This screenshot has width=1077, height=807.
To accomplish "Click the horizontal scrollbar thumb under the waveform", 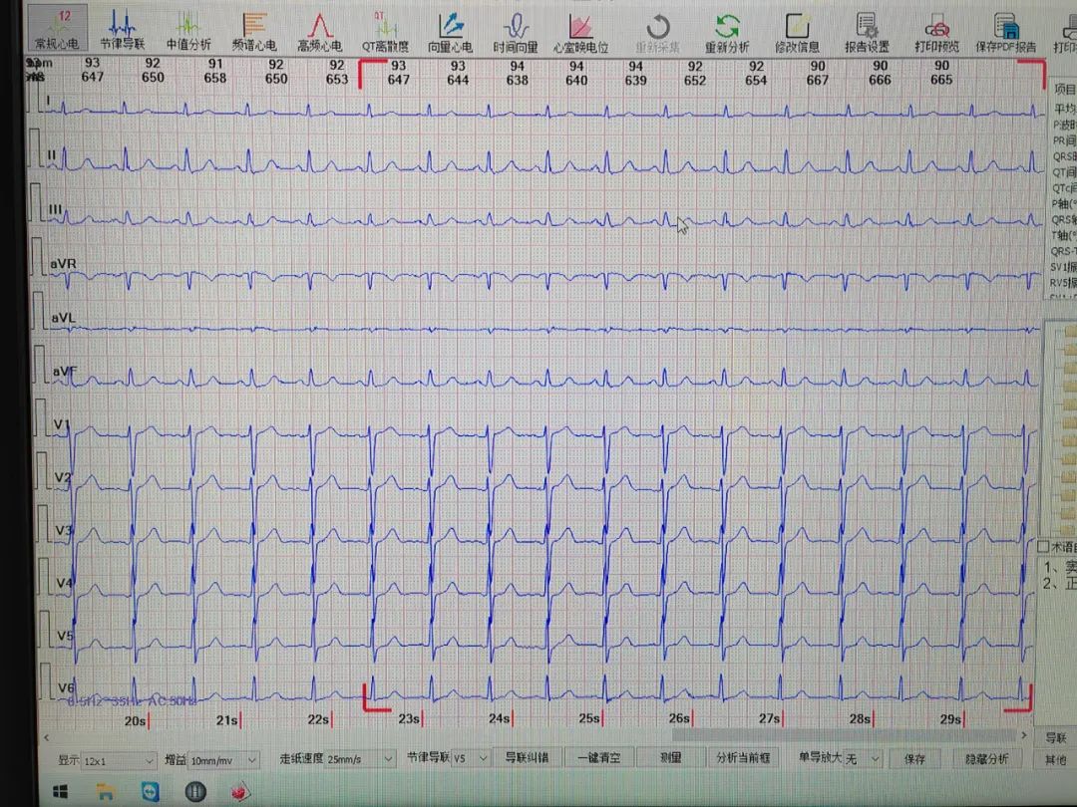I will (844, 735).
